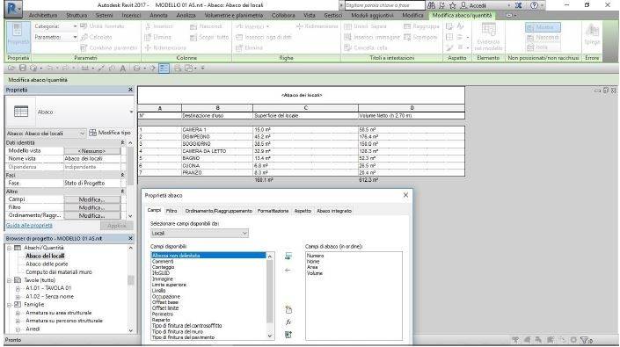Close the Browser di progetto panel
Viewport: 620px width, 347px height.
tap(130, 238)
